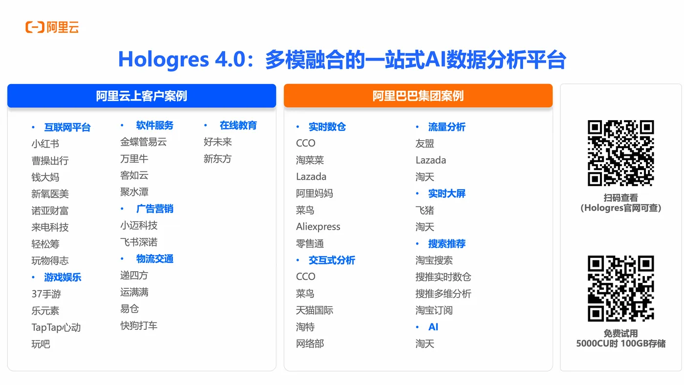
Task: Select the 友盟 entry
Action: point(425,144)
